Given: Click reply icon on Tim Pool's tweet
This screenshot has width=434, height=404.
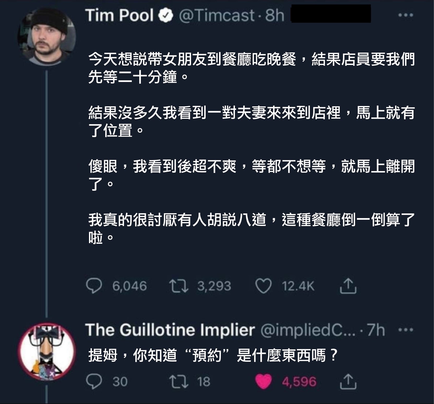Looking at the screenshot, I should coord(94,286).
